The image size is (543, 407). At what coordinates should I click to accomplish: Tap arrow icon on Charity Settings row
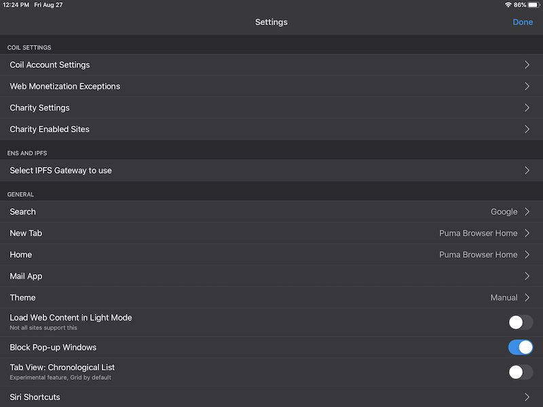[527, 108]
